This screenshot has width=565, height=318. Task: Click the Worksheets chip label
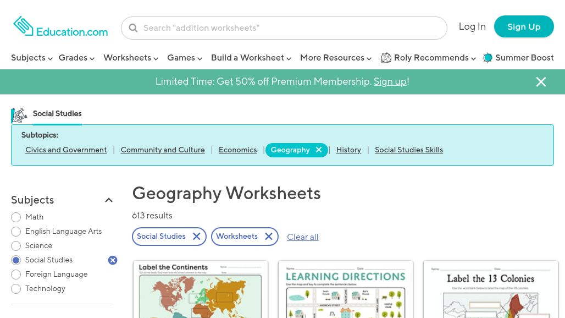pyautogui.click(x=237, y=237)
